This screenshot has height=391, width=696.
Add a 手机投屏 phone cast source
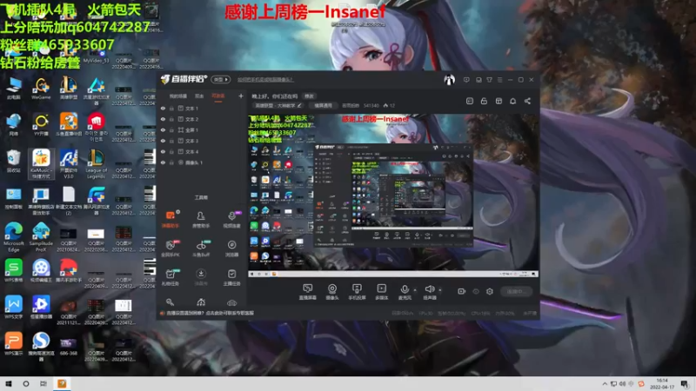pos(357,292)
